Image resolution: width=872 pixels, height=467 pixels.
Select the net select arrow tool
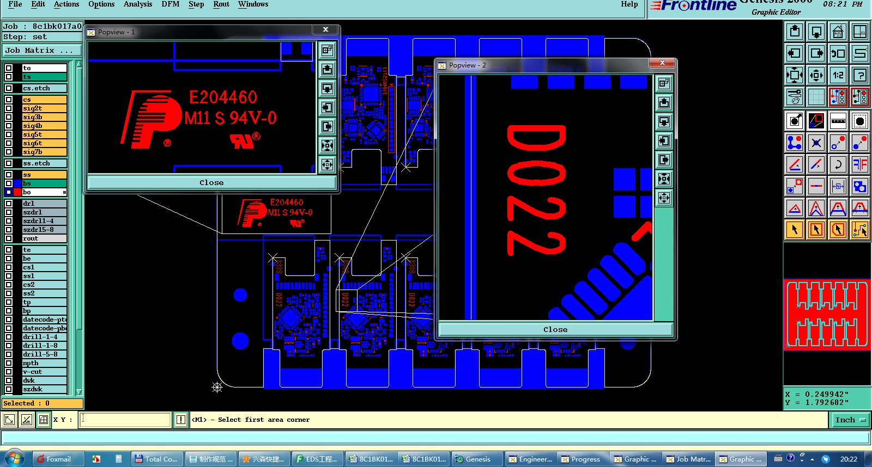(x=860, y=230)
